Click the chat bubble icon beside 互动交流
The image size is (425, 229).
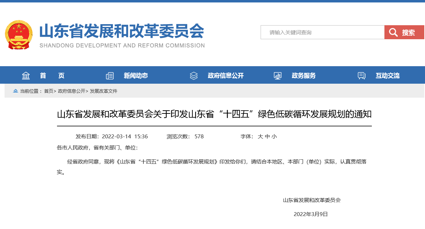coord(362,76)
